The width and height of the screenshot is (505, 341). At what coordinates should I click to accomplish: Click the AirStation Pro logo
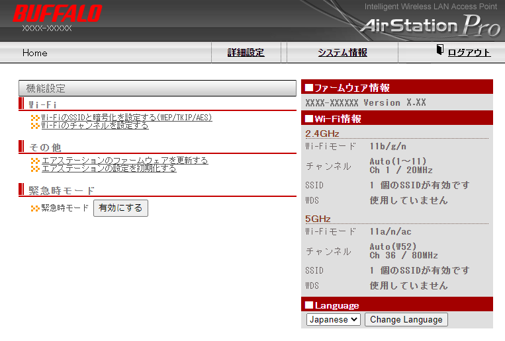(x=430, y=26)
